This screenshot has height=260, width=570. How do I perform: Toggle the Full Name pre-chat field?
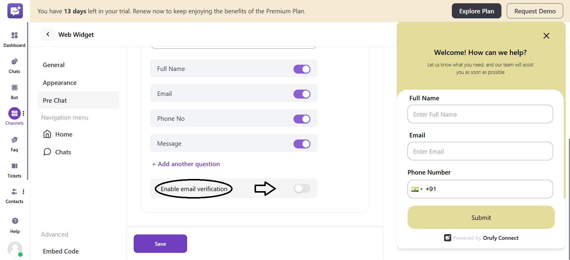point(302,69)
